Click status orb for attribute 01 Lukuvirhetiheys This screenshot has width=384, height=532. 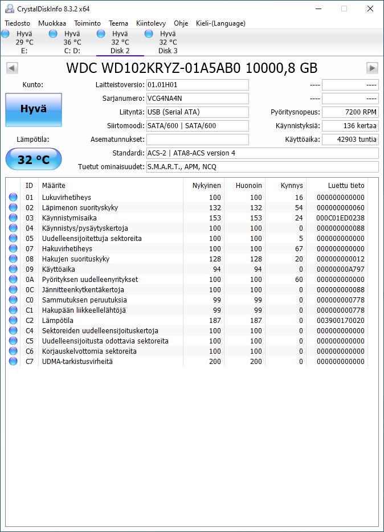13,197
